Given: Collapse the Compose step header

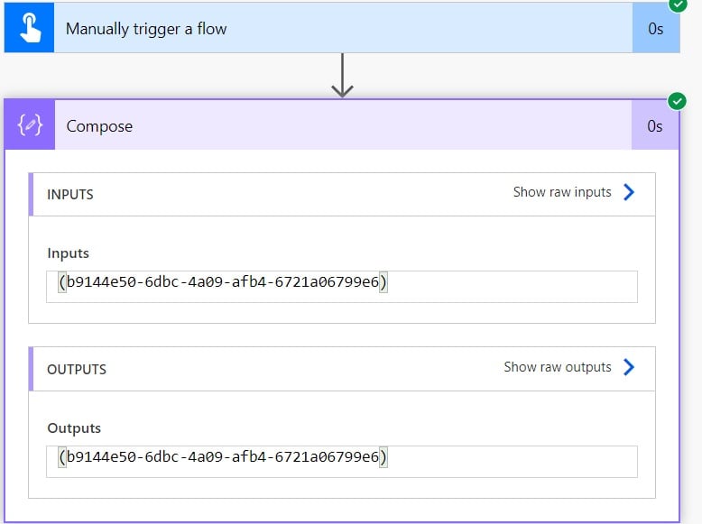Looking at the screenshot, I should coord(343,124).
